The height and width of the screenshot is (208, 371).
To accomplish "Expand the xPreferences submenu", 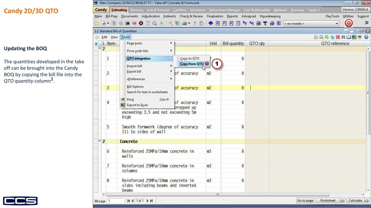I will pos(147,79).
